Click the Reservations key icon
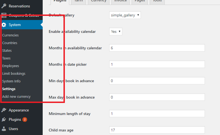 tap(4, 6)
